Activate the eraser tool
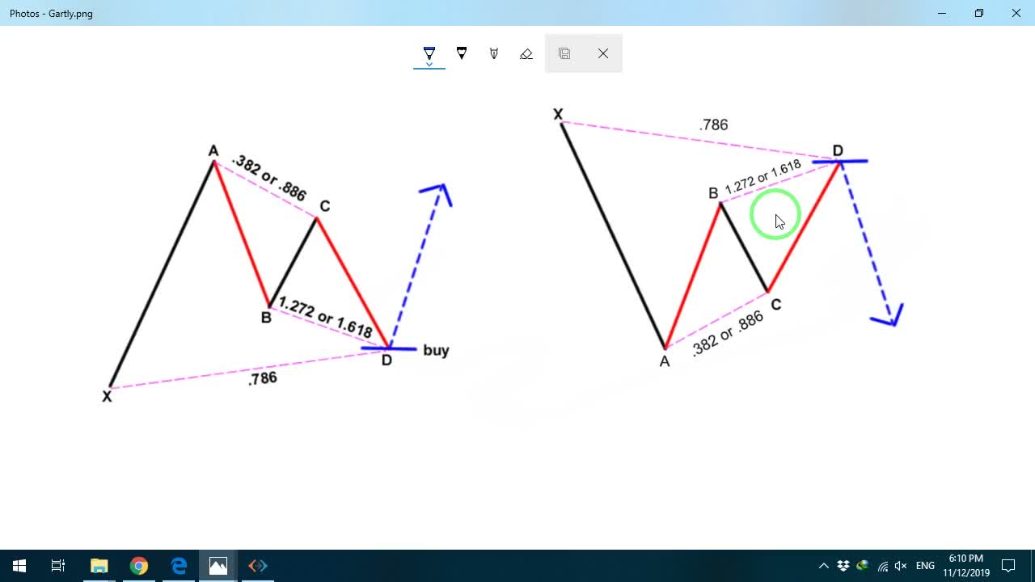This screenshot has height=582, width=1035. pos(526,53)
